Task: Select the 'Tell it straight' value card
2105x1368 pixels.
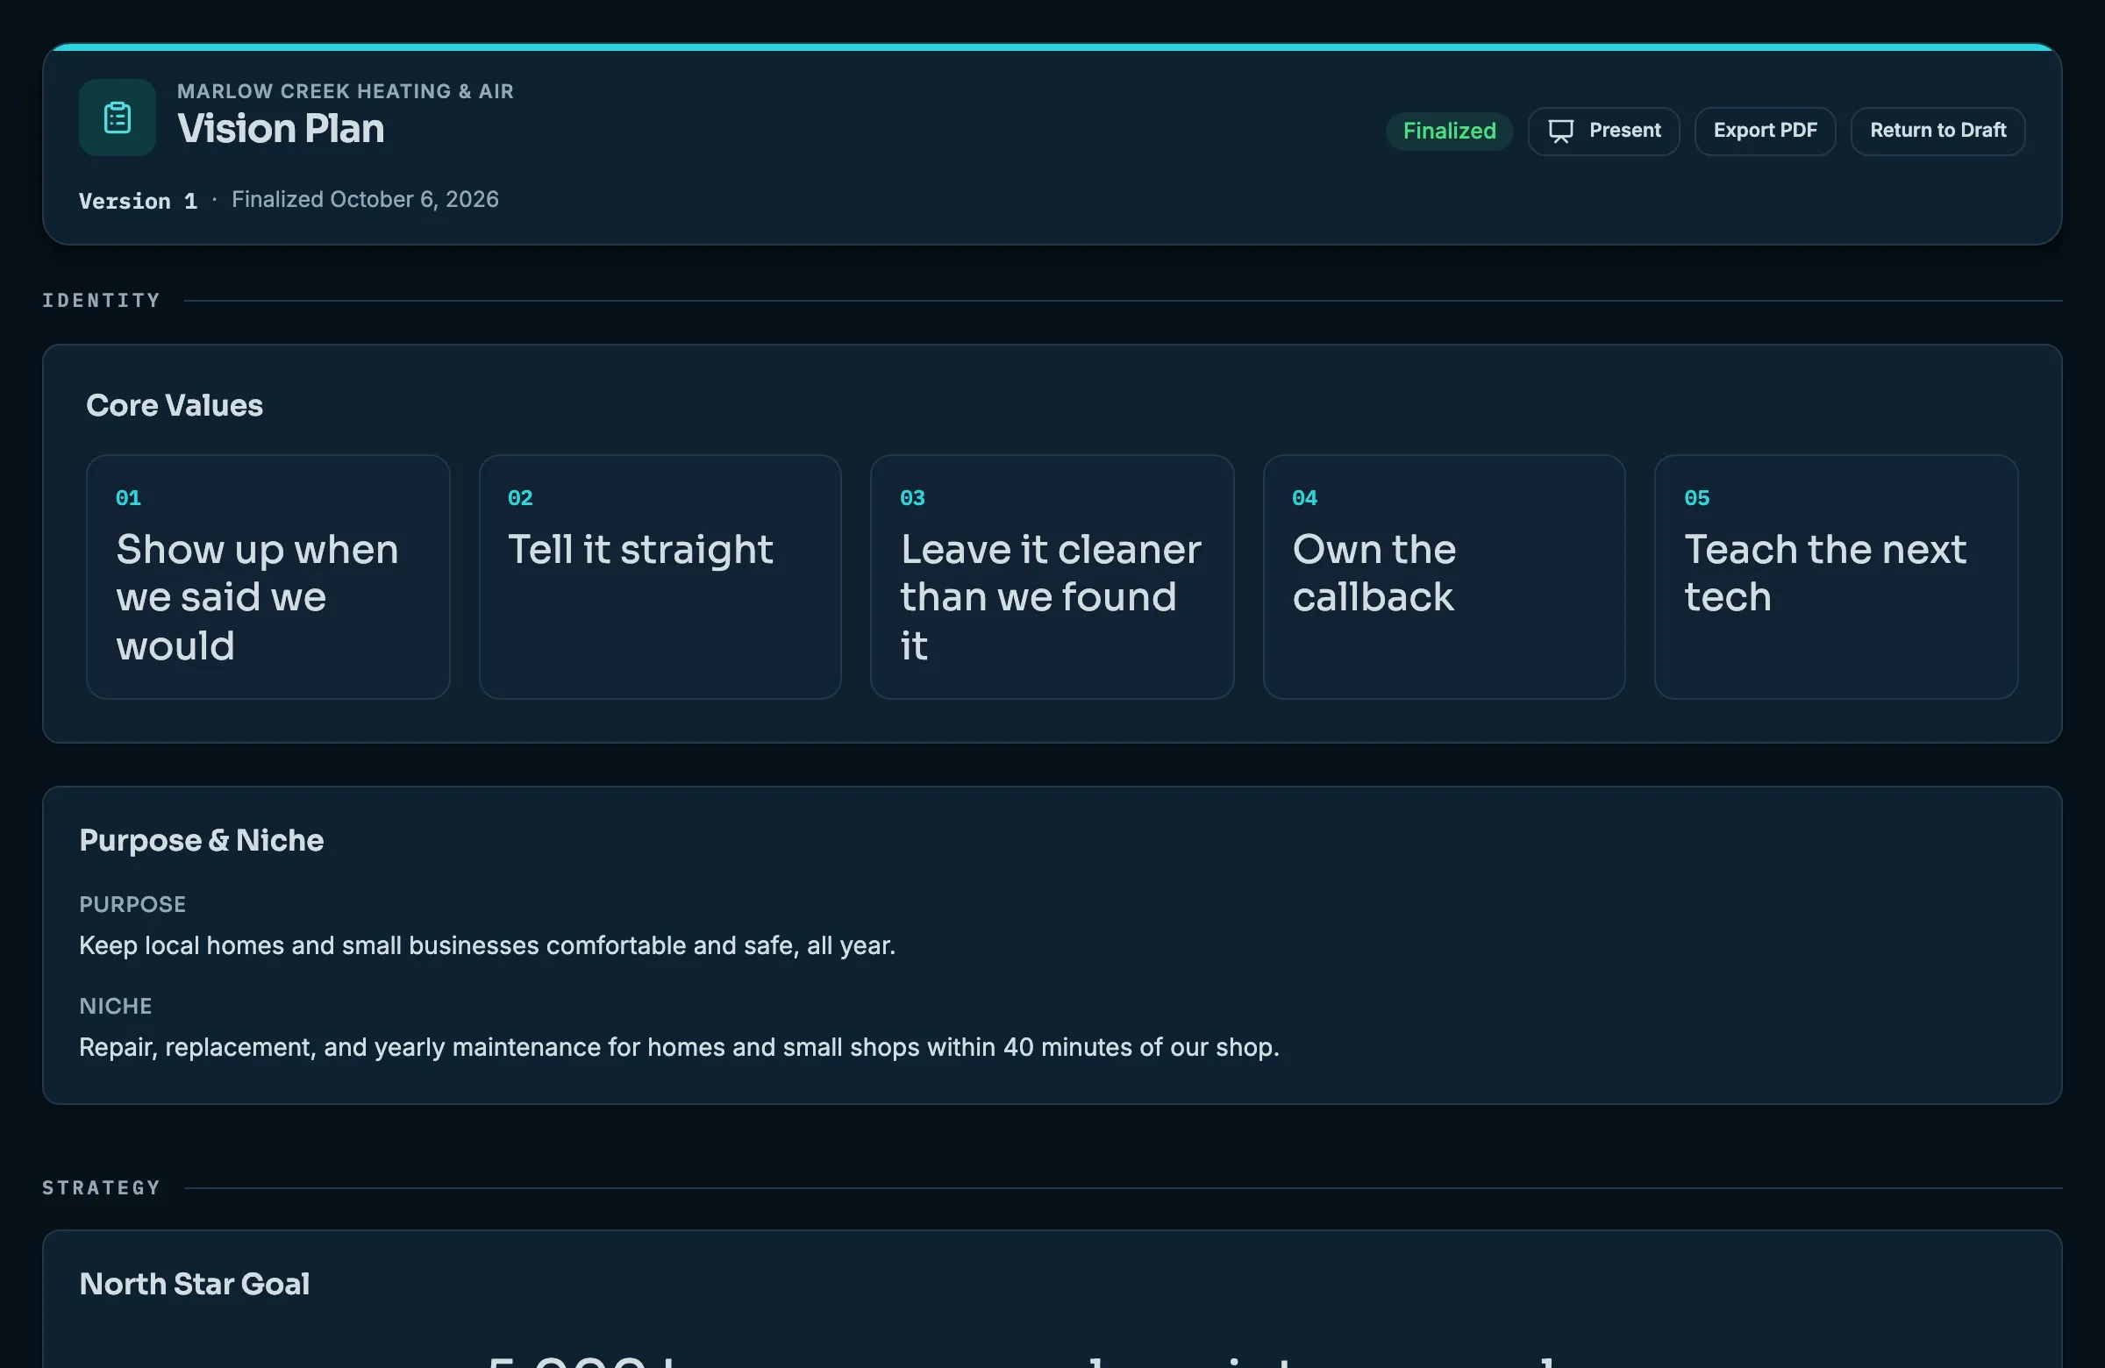Action: click(660, 576)
